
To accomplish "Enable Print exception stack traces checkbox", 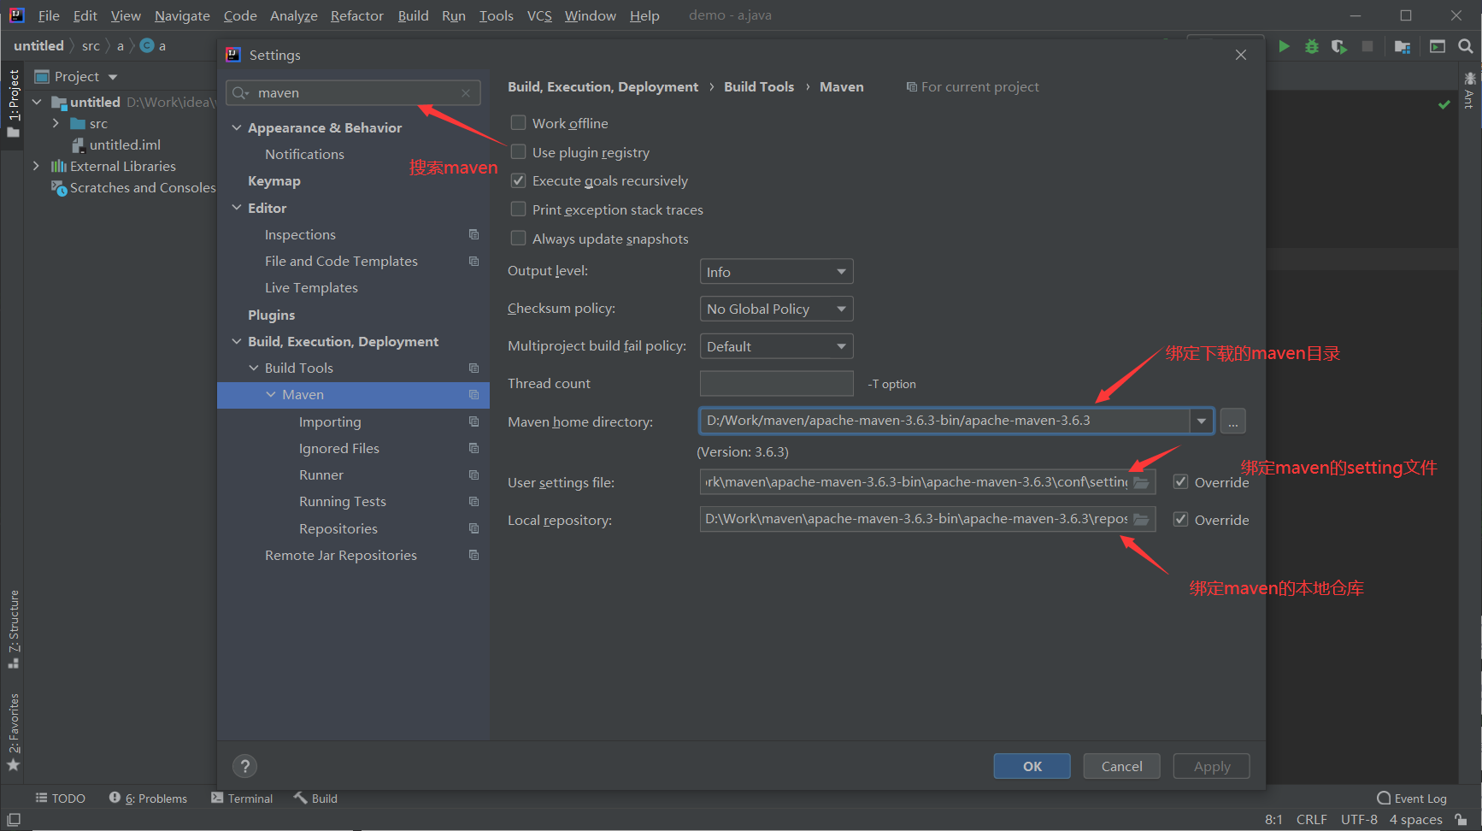I will [x=518, y=209].
